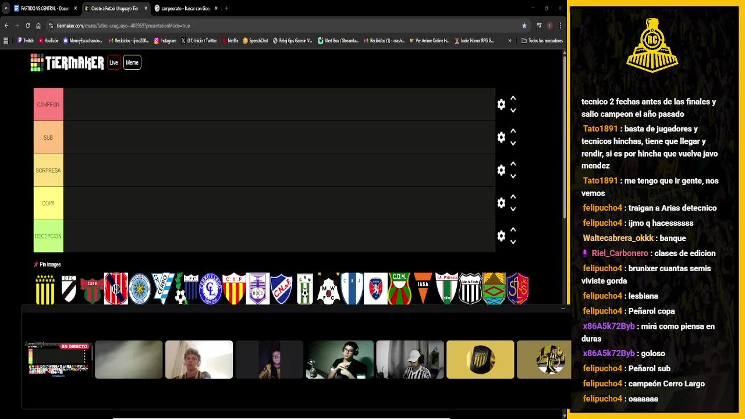Screen dimensions: 745x419
Task: Open settings gear for SUB tier
Action: 501,137
